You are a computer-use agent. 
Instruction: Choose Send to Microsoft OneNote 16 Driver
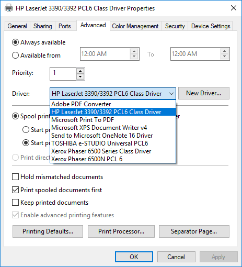pyautogui.click(x=113, y=136)
